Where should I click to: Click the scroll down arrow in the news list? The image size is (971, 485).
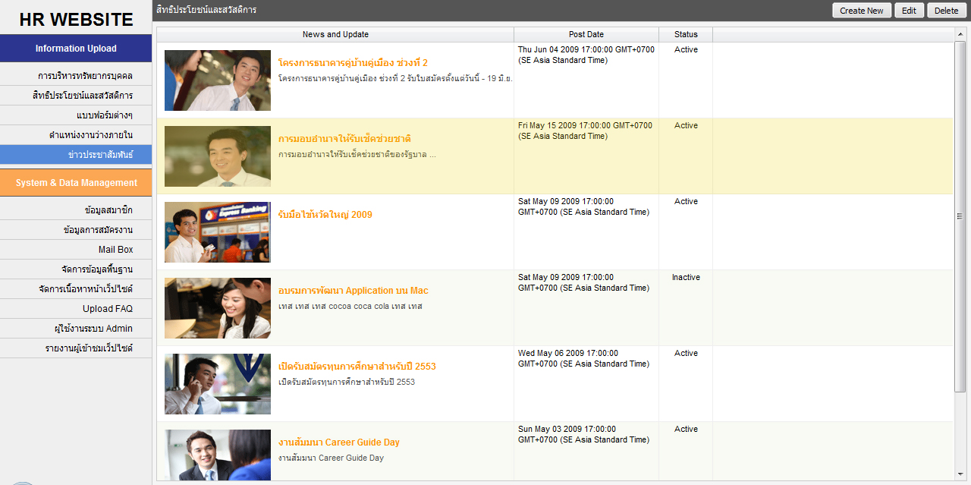(960, 474)
